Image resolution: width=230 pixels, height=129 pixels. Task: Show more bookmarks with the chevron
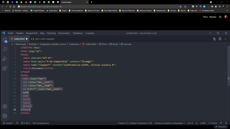(227, 10)
